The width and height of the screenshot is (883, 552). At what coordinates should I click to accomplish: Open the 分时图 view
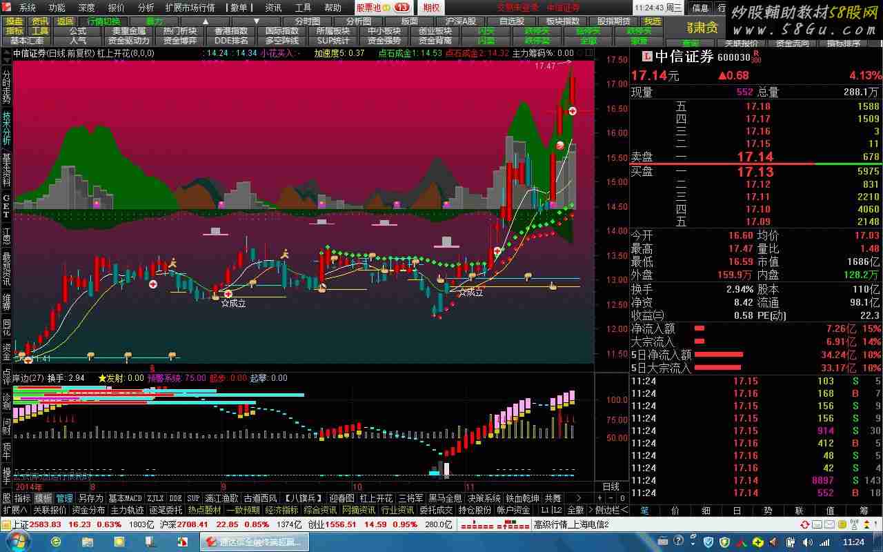(x=308, y=21)
